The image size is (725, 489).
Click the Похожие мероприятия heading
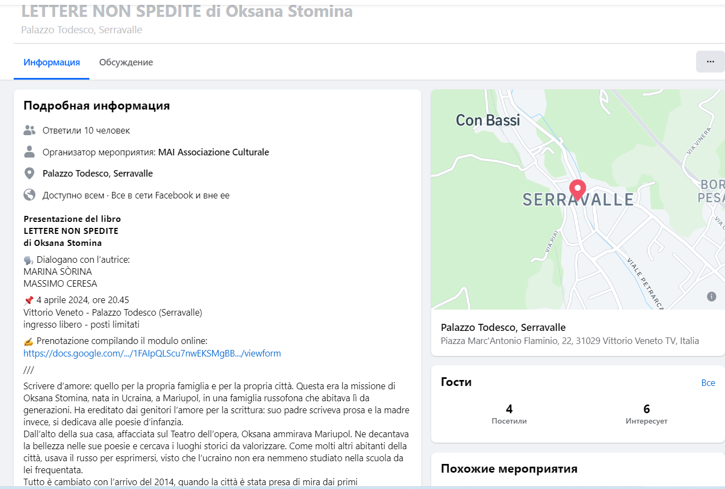(x=509, y=469)
